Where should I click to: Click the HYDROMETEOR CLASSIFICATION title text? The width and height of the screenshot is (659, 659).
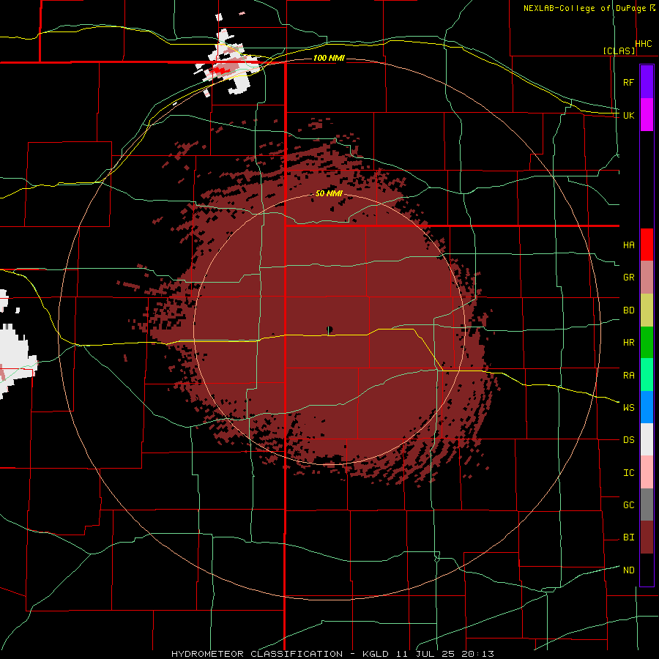click(x=257, y=654)
